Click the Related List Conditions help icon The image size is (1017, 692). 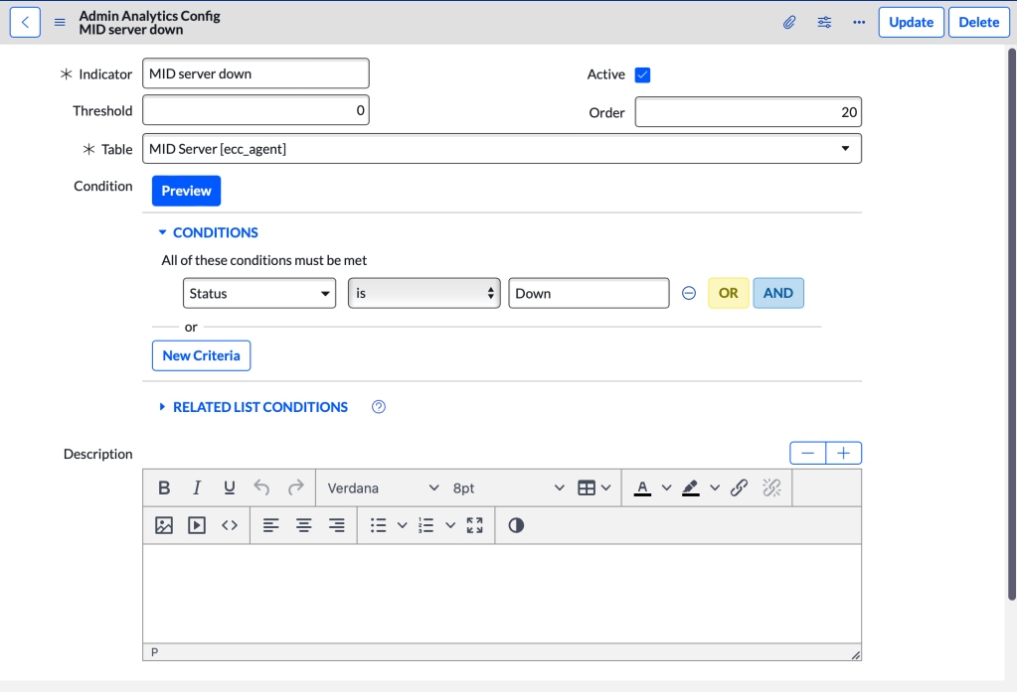[x=378, y=407]
